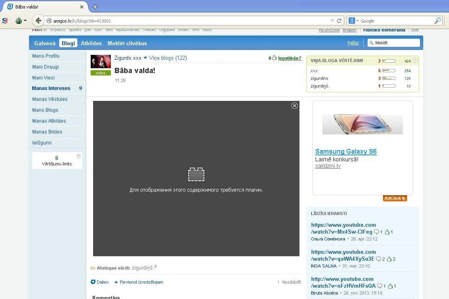449x299 pixels.
Task: Click the magnifier icon in Google search box
Action: pyautogui.click(x=437, y=21)
